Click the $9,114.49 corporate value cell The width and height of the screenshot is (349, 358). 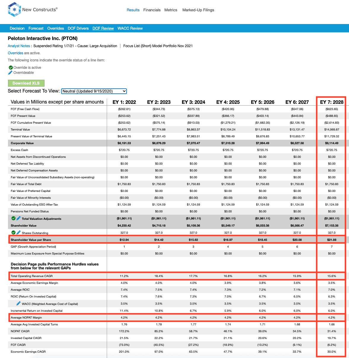(x=332, y=143)
